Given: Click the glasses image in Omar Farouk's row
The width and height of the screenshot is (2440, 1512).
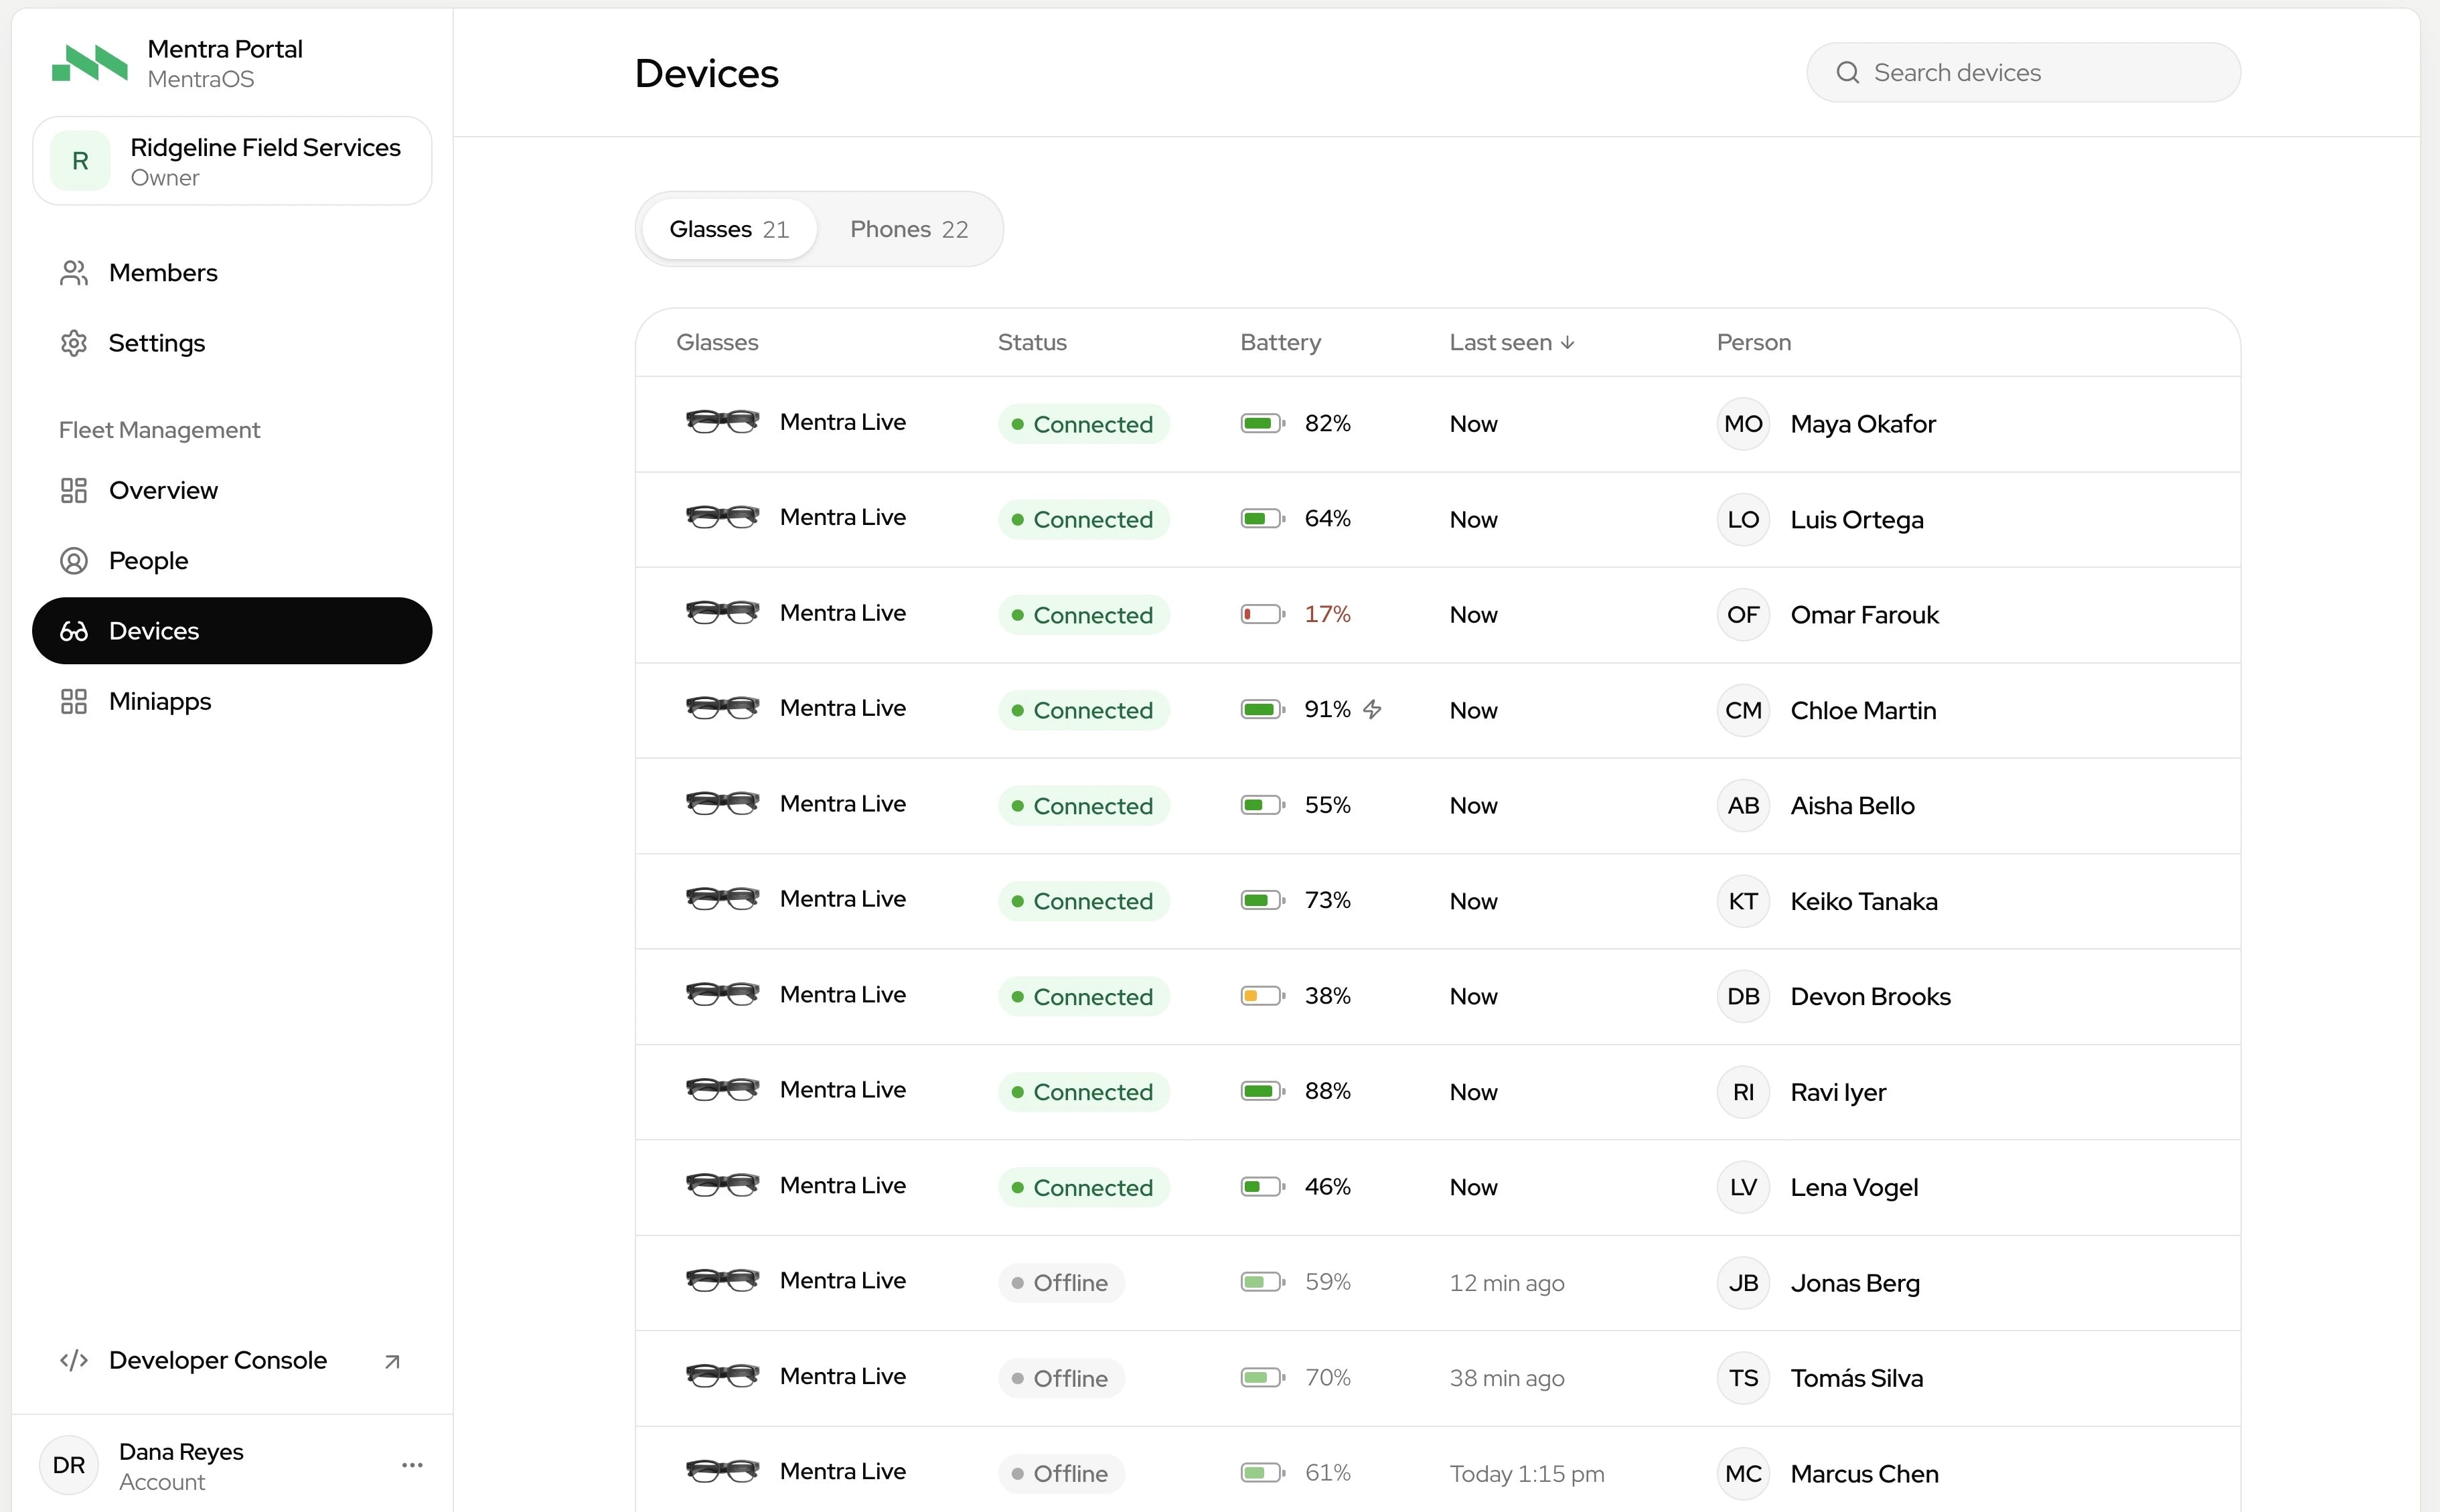Looking at the screenshot, I should [x=722, y=612].
